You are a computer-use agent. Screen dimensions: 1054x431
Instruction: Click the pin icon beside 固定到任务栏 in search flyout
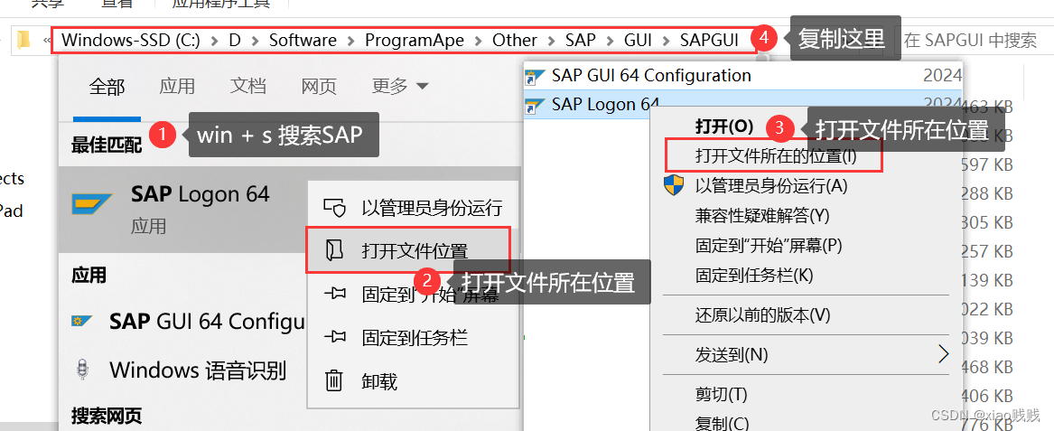[x=334, y=338]
